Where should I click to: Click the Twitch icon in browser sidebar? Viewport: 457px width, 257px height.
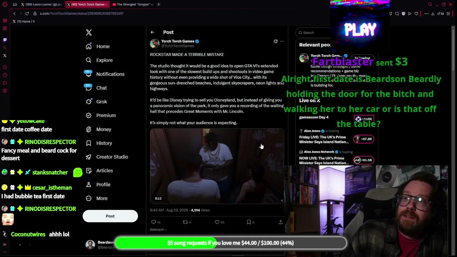coord(5,40)
